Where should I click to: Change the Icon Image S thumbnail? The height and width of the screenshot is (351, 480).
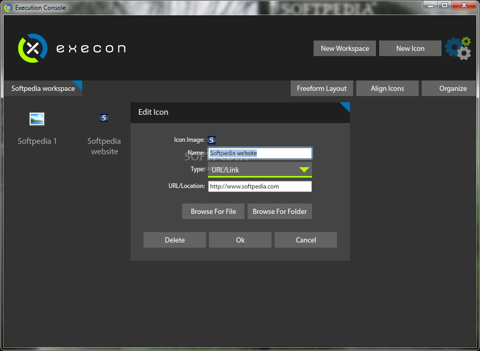pyautogui.click(x=212, y=140)
